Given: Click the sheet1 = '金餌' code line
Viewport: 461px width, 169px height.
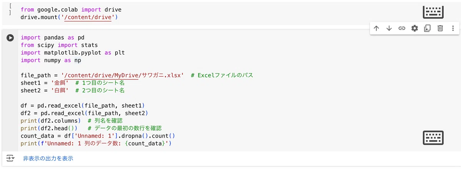Looking at the screenshot, I should coord(73,82).
